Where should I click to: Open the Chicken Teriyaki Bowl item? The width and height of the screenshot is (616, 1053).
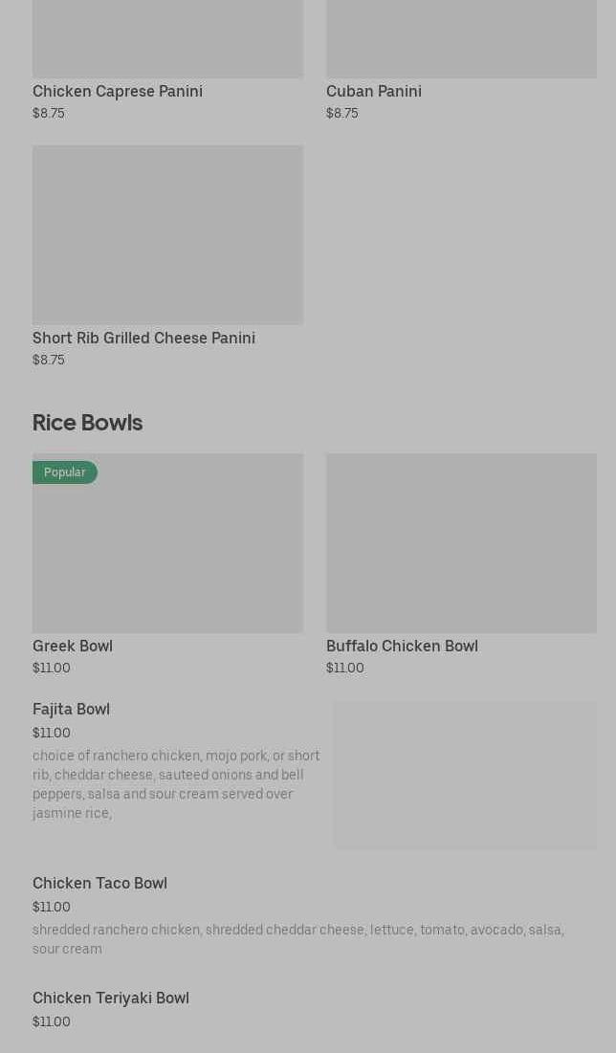tap(111, 998)
